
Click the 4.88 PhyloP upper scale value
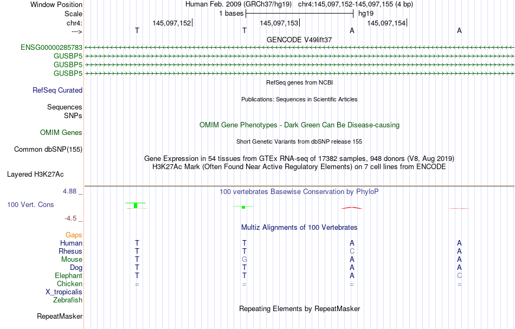(69, 191)
